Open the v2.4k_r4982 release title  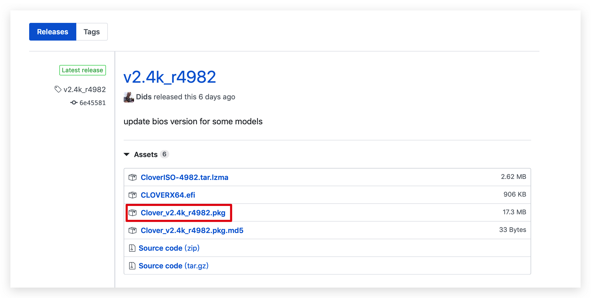pos(169,77)
